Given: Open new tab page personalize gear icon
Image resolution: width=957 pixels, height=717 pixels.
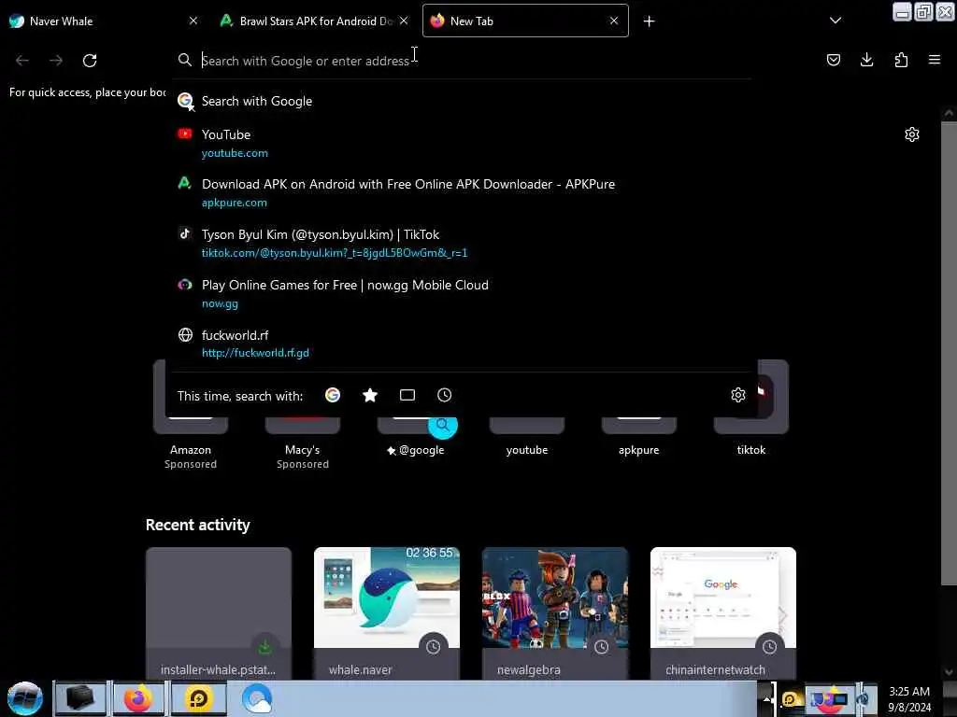Looking at the screenshot, I should coord(912,134).
